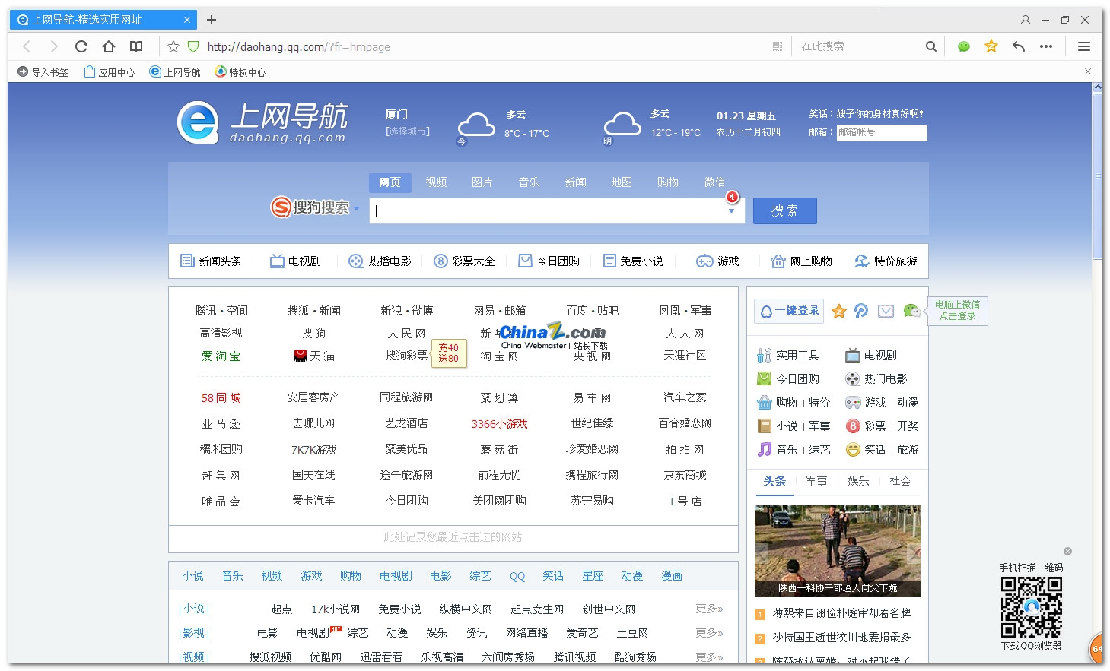Switch to the 军事 news tab

pos(816,480)
